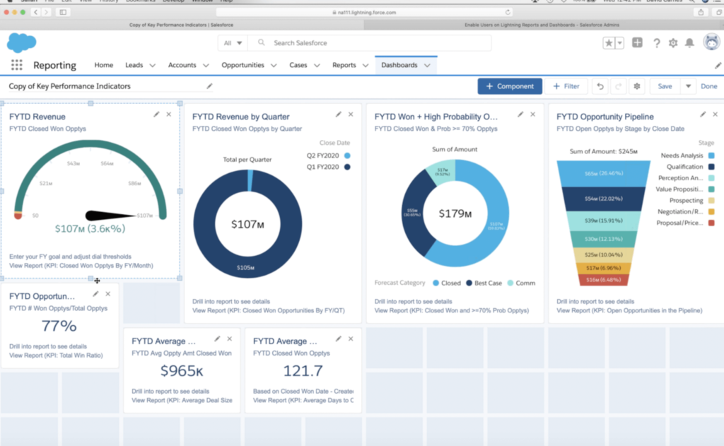Expand the Cases tab chevron
Screen dimensions: 724x446
click(317, 66)
